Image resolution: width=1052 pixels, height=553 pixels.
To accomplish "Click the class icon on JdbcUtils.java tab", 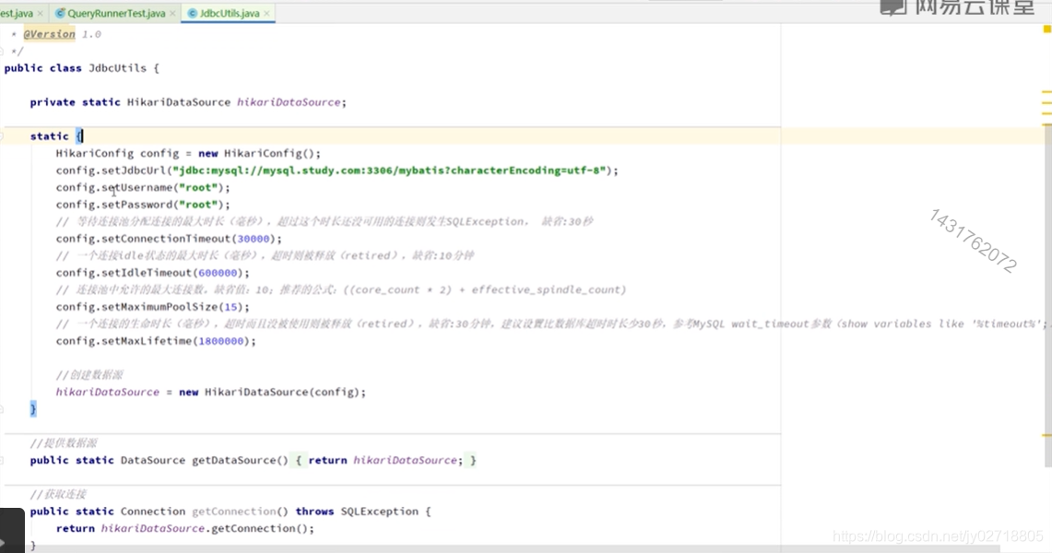I will pos(193,14).
